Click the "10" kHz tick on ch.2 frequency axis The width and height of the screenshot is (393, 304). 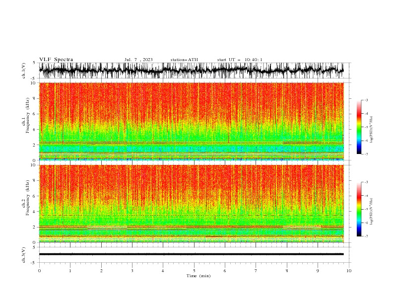(33, 165)
